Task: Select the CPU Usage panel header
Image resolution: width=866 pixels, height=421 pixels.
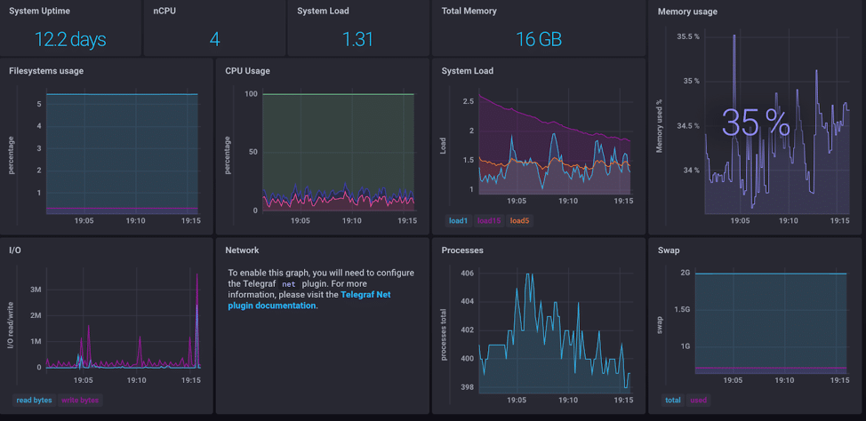Action: [x=247, y=71]
